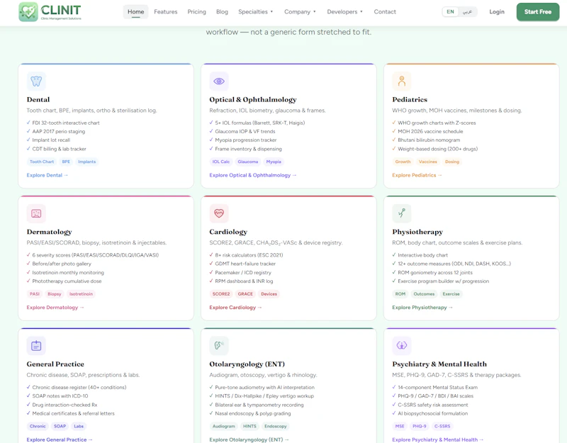Follow Explore Optical & Ophthalmology link
The width and height of the screenshot is (567, 443).
[253, 175]
